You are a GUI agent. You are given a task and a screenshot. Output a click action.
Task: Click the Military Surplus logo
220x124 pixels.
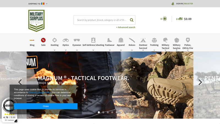(x=36, y=21)
